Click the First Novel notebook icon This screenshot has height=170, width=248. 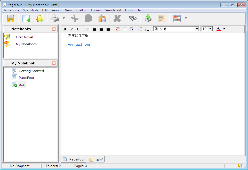(x=7, y=37)
